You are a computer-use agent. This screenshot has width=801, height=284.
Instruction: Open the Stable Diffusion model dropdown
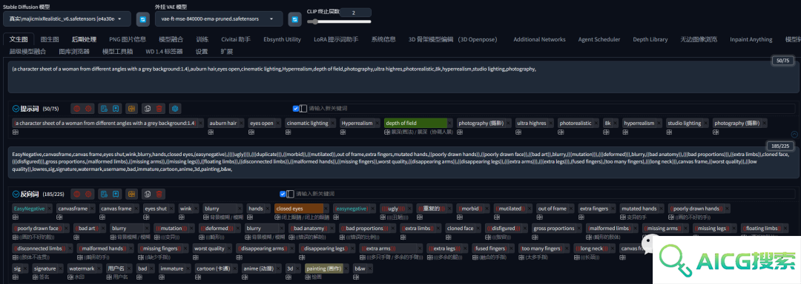67,18
